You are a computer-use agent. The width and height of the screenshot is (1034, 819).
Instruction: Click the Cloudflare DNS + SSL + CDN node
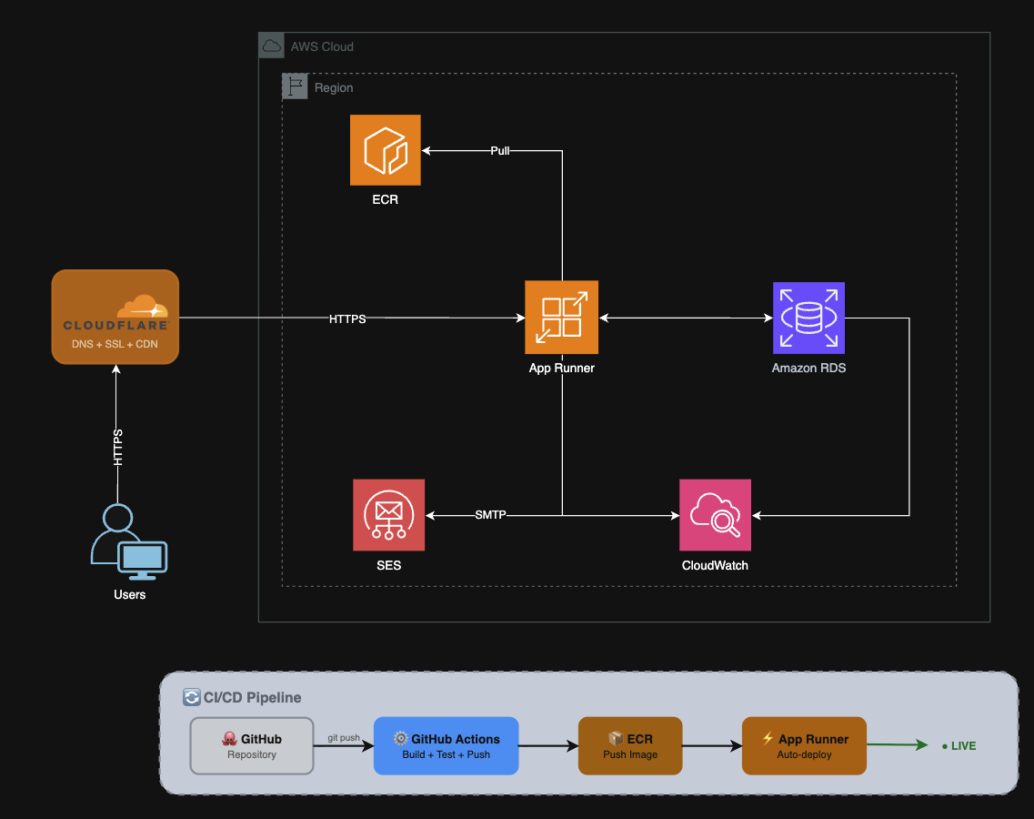(115, 317)
